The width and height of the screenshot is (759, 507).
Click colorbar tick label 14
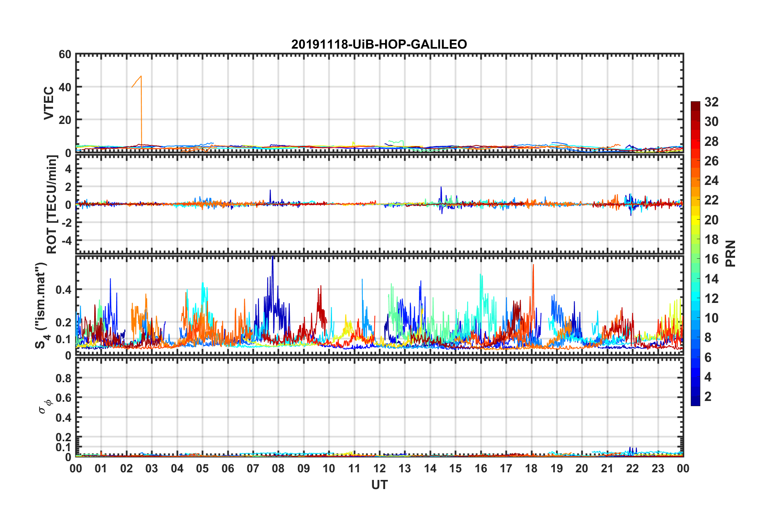coord(712,279)
